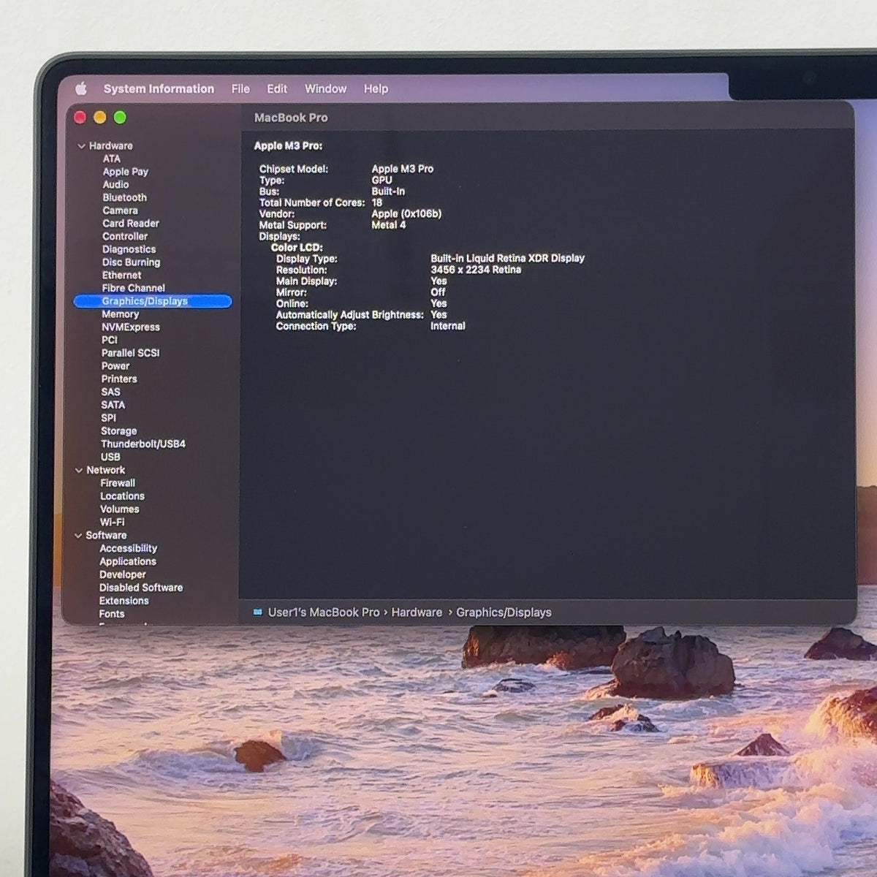Select Applications under Software

127,562
